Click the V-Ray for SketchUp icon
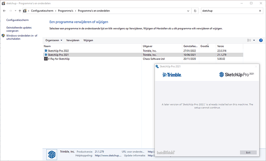This screenshot has height=161, width=266. [46, 59]
